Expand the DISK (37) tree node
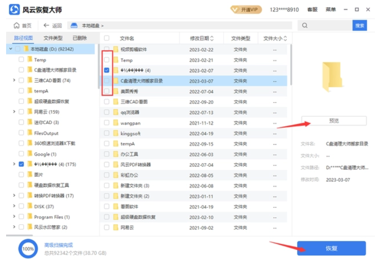 (14, 206)
